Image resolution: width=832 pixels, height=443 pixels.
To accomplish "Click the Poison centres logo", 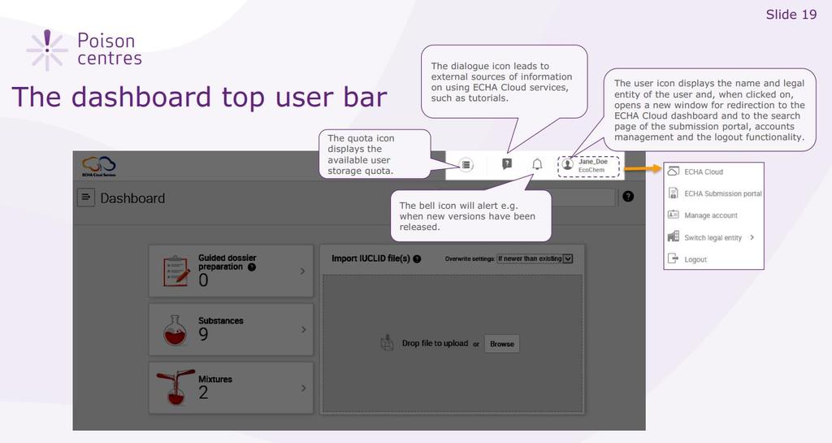I will [x=84, y=50].
